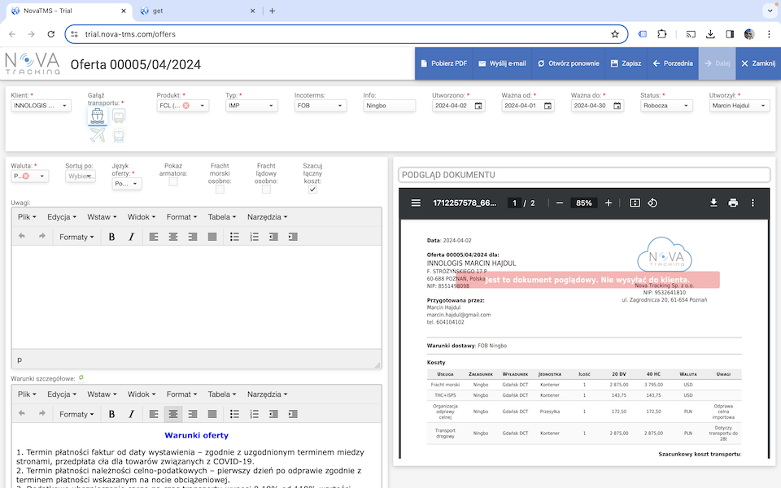
Task: Click fit to page icon in PDF viewer
Action: 635,203
